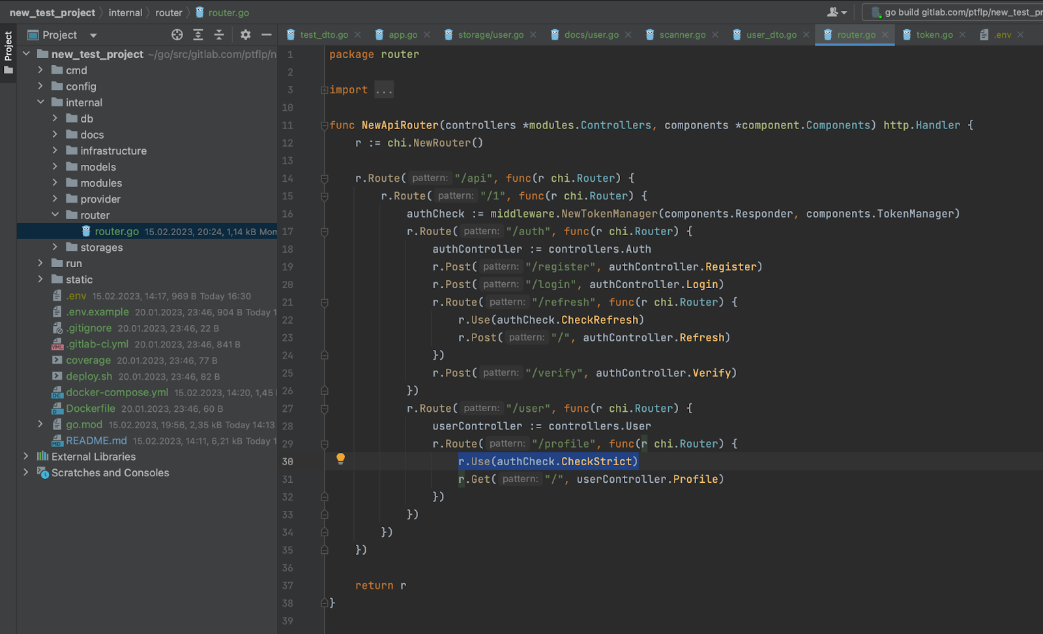Switch to the app.go tab

(402, 35)
